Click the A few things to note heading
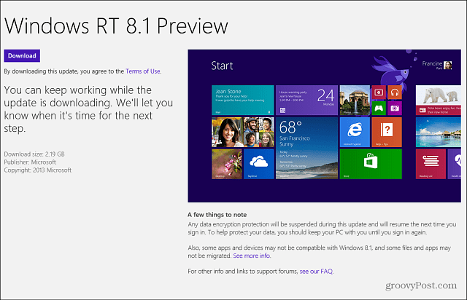This screenshot has width=467, height=300. pyautogui.click(x=217, y=215)
